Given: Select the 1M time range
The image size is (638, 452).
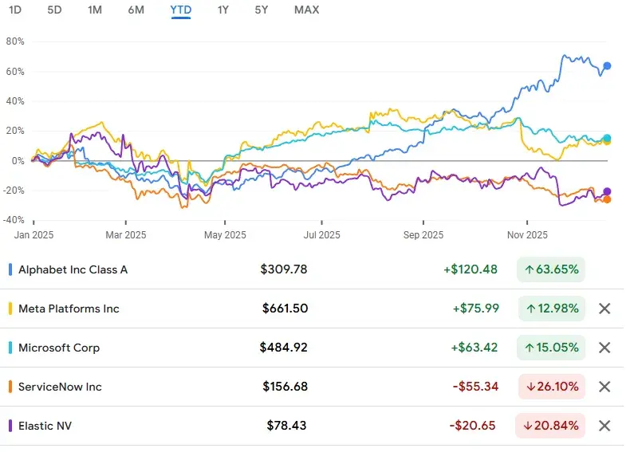Looking at the screenshot, I should 95,10.
